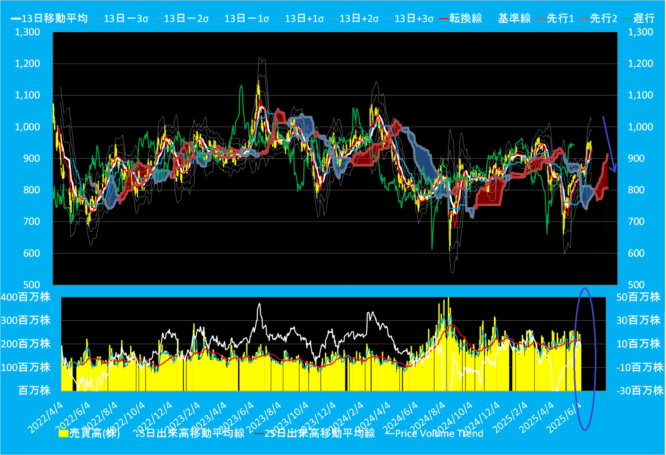
Task: Click the 1,300 label on right price axis
Action: click(x=640, y=32)
